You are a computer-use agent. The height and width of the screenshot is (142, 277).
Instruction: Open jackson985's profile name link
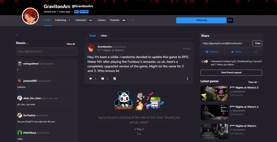[x=30, y=81]
